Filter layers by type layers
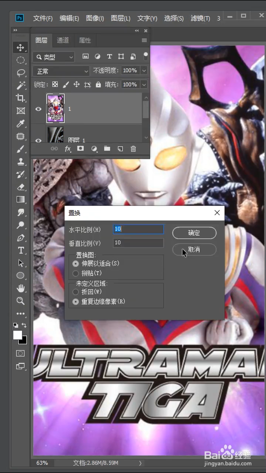Image resolution: width=266 pixels, height=473 pixels. coord(109,56)
